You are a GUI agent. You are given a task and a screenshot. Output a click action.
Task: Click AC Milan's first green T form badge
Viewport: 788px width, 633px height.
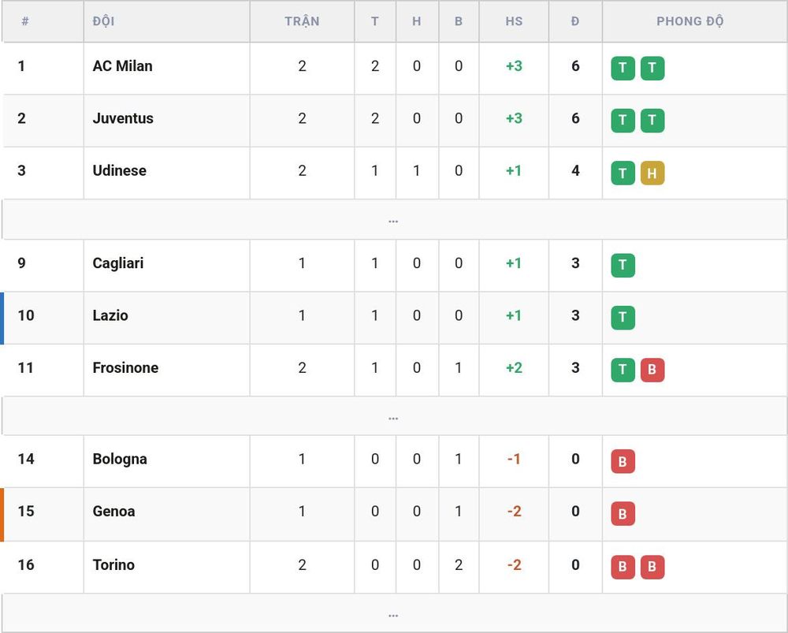(x=623, y=69)
